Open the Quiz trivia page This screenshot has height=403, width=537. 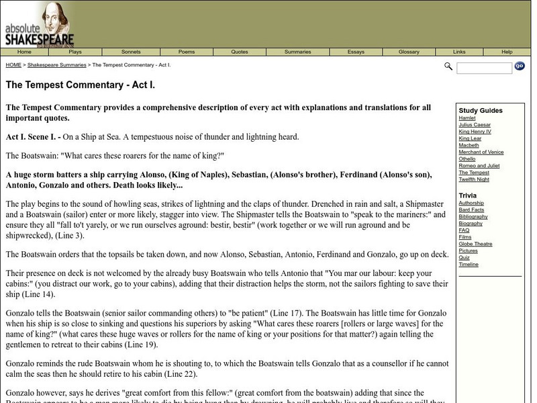(x=463, y=256)
